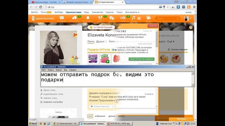Bookmark this page with the star
Image resolution: width=225 pixels, height=126 pixels.
click(168, 7)
